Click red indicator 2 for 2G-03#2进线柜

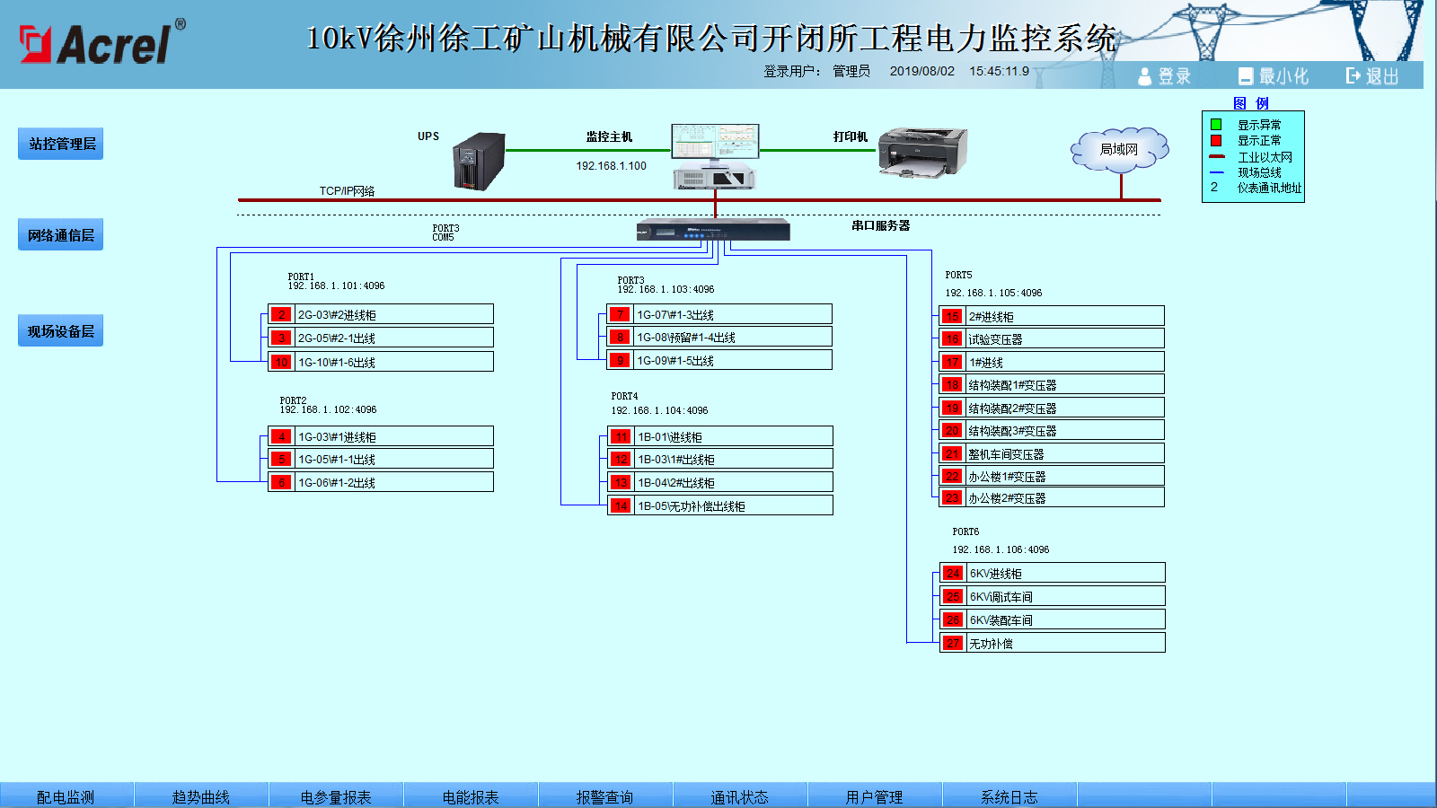(x=281, y=314)
